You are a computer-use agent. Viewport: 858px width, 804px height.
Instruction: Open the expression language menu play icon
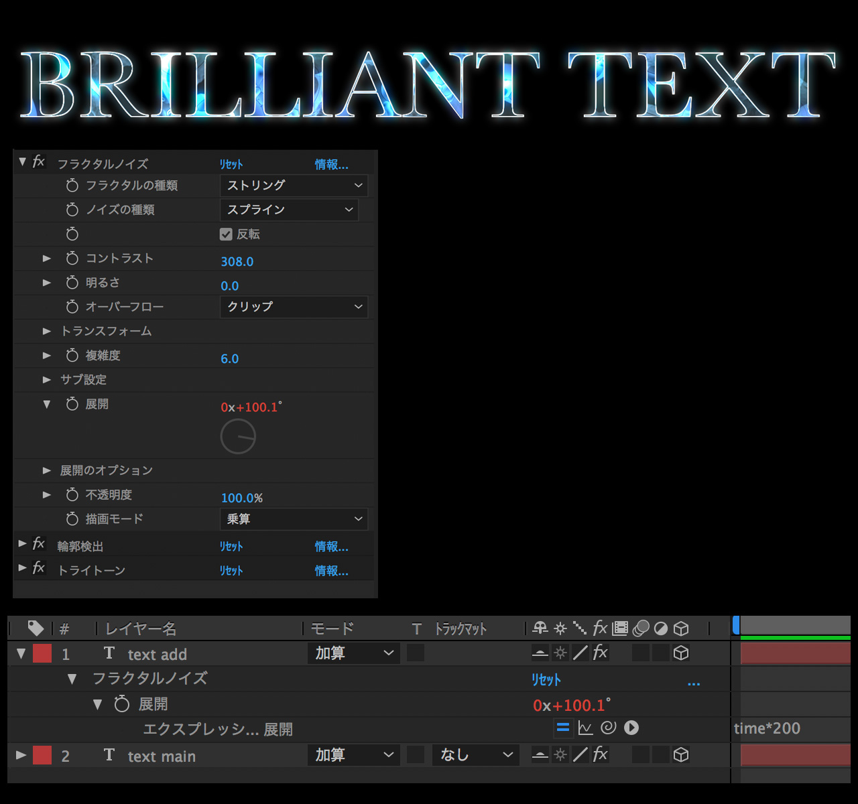point(631,728)
